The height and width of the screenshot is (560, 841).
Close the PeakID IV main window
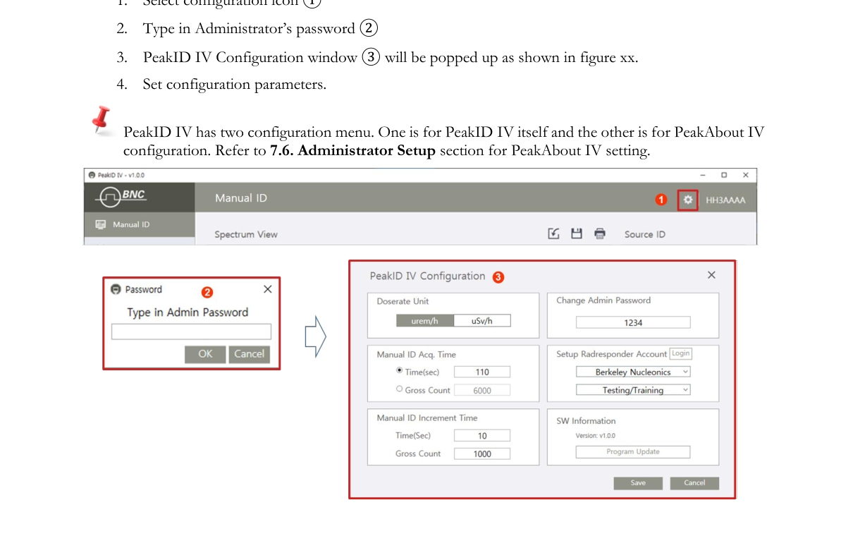pyautogui.click(x=746, y=175)
